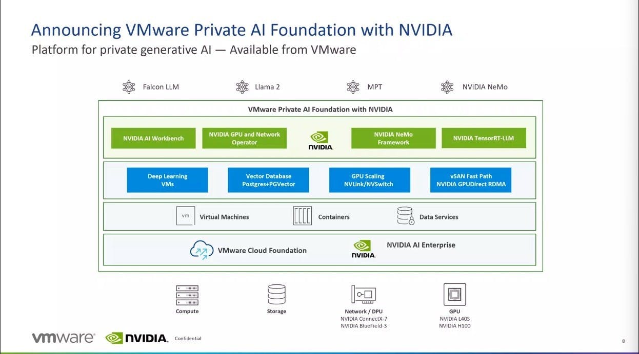
Task: Select NVIDIA GPU and Network Operator box
Action: (x=244, y=138)
